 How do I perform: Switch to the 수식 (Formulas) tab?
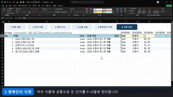pos(30,6)
